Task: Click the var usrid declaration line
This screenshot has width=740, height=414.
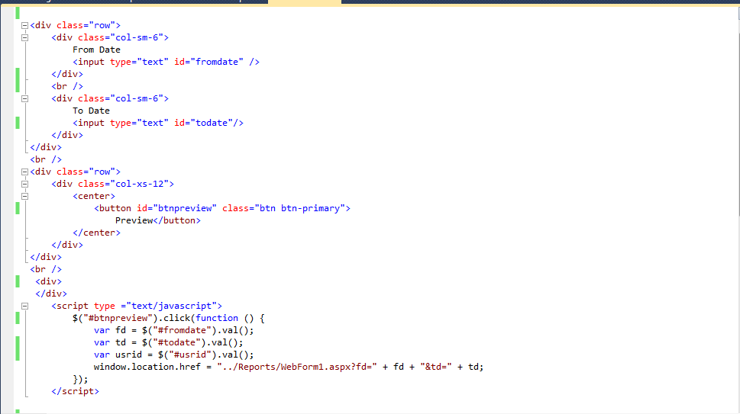Action: tap(173, 355)
